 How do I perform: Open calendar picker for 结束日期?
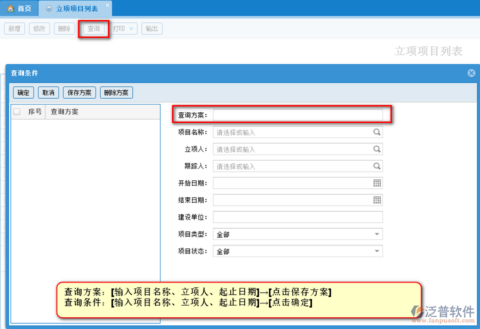click(x=377, y=200)
